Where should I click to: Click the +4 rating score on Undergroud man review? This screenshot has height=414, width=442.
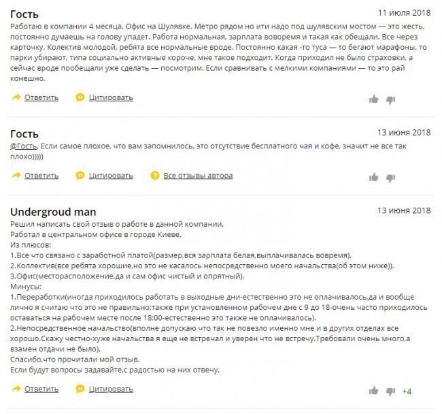[407, 392]
